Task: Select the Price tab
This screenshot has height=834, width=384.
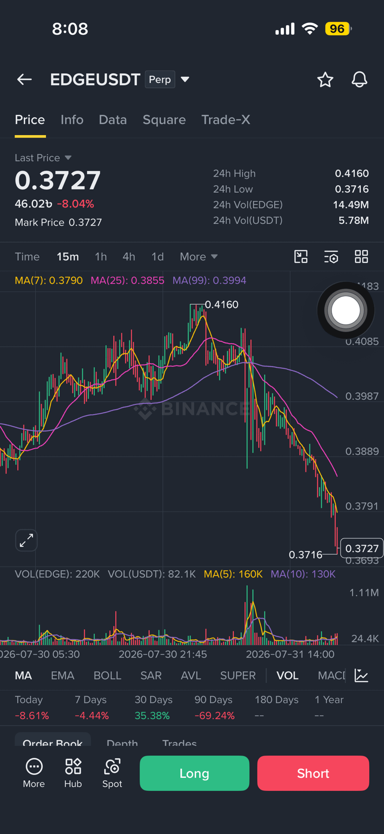Action: tap(30, 120)
